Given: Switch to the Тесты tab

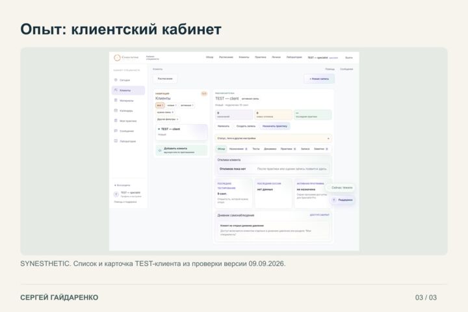Looking at the screenshot, I should point(256,149).
